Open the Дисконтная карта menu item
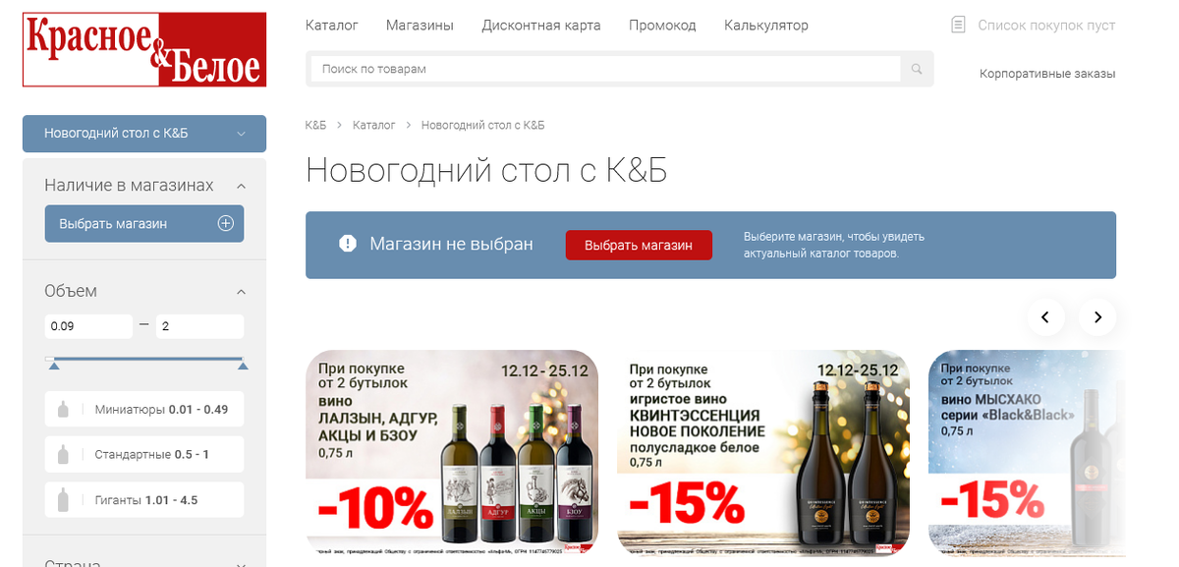Screen dimensions: 1179x567 (541, 25)
